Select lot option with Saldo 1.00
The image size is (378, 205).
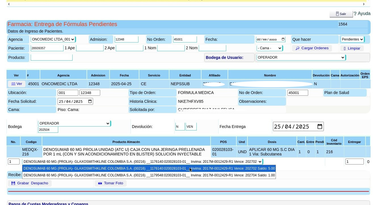[149, 175]
